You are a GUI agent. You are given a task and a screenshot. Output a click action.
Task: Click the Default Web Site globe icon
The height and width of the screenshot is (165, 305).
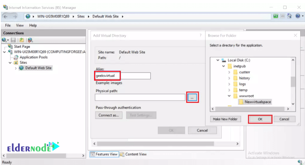(21, 68)
